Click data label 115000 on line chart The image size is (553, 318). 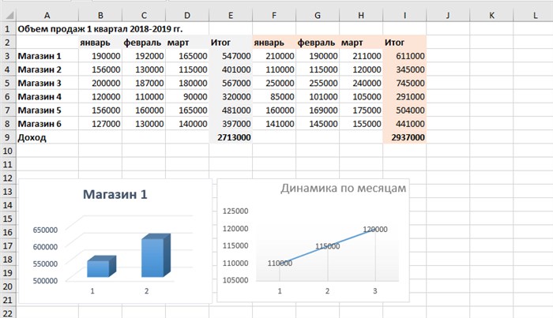tap(328, 246)
